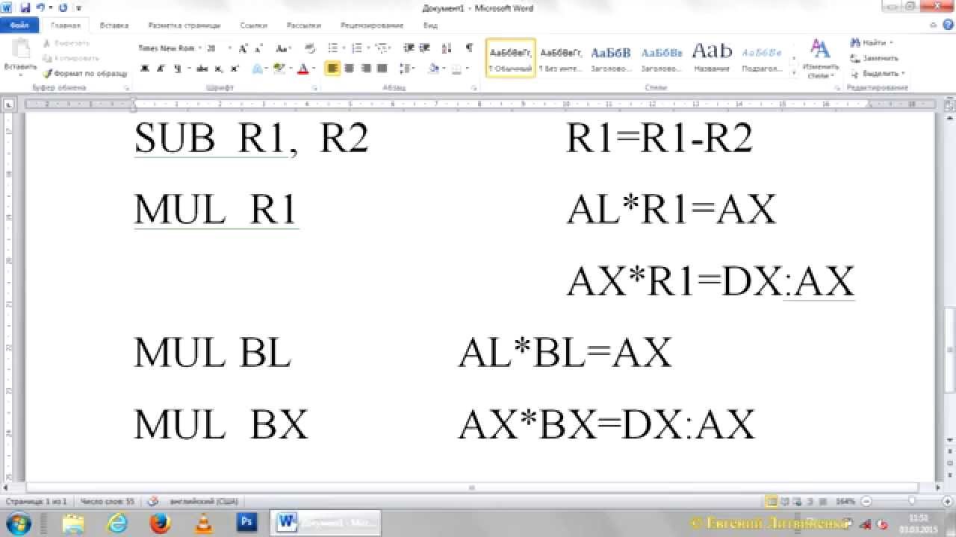Screen dimensions: 956x537
Task: Open multilevel list dropdown
Action: point(382,48)
